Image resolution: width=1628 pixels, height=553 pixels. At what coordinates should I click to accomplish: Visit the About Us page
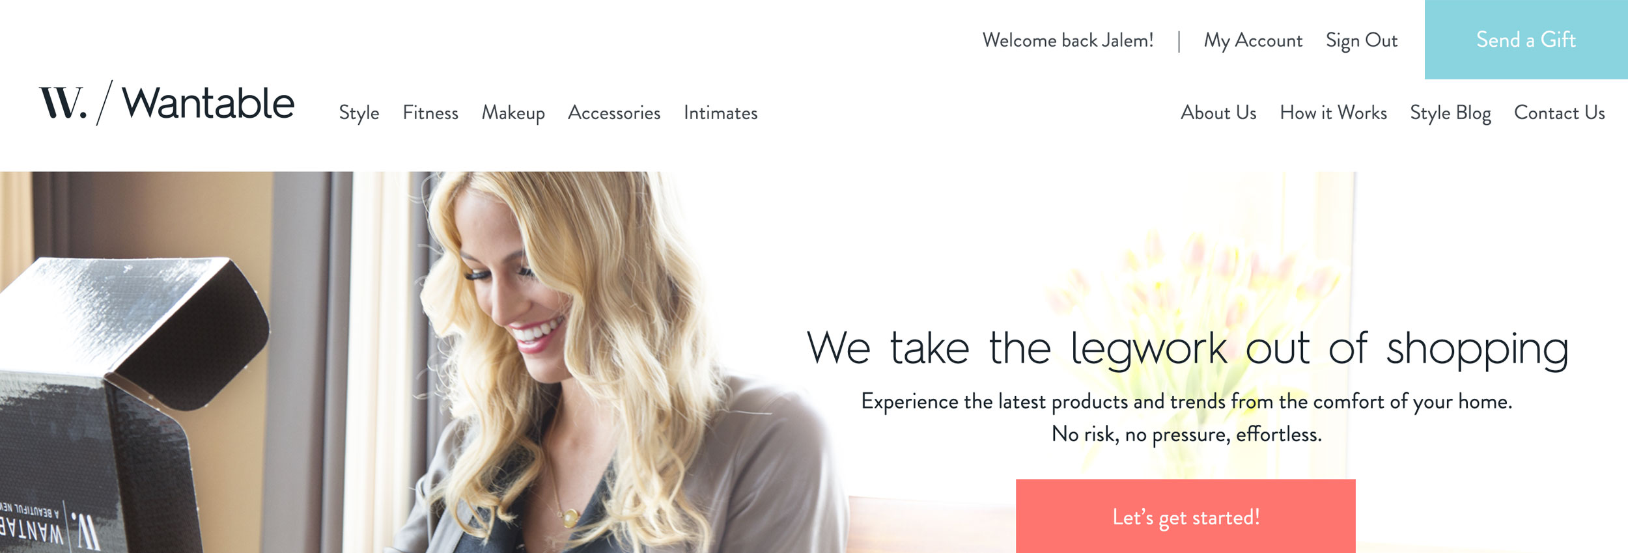(1218, 113)
